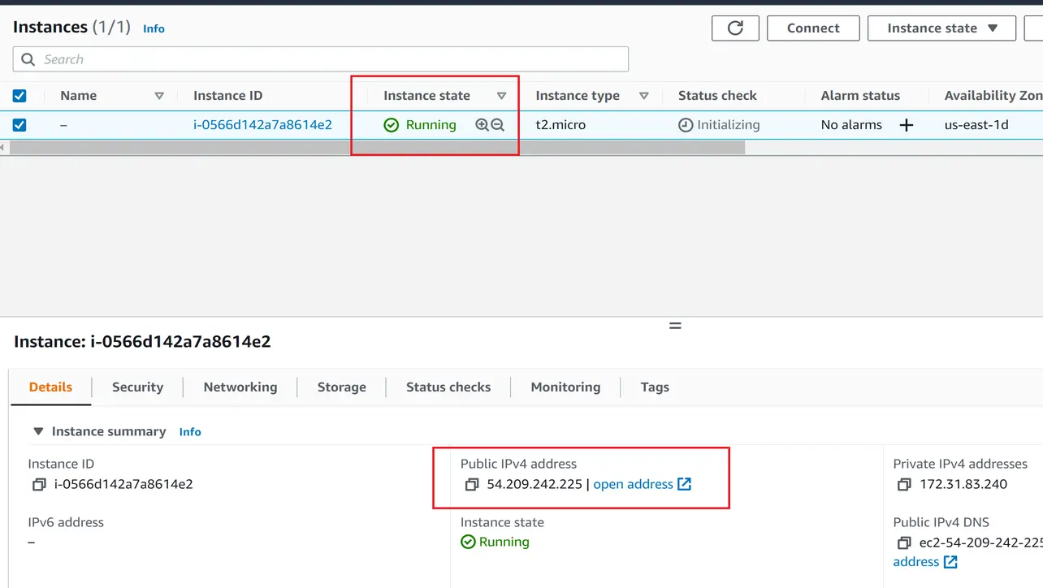This screenshot has width=1043, height=588.
Task: Click the refresh instances icon button
Action: pyautogui.click(x=735, y=28)
